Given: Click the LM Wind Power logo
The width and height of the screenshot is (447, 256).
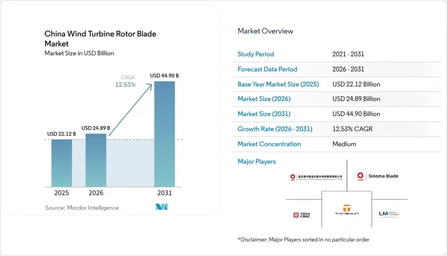Looking at the screenshot, I should coord(389,214).
